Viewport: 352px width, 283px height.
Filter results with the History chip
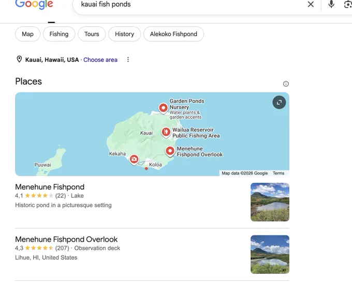124,34
